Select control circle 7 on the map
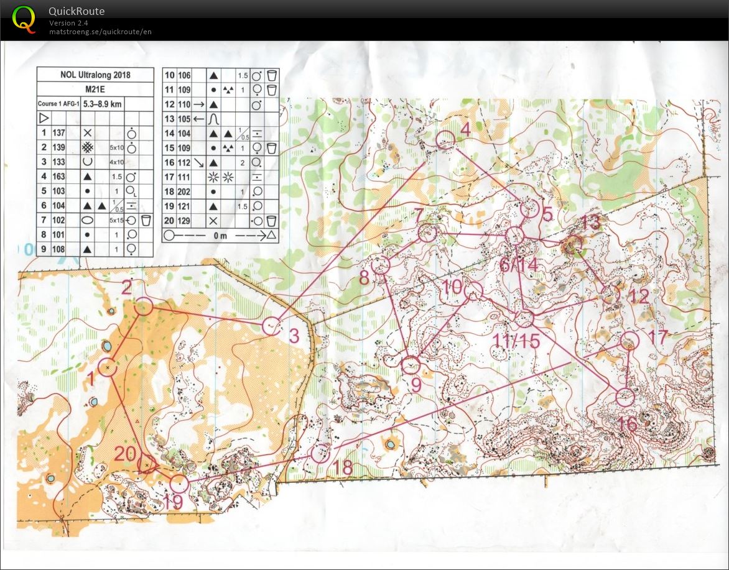729x570 pixels. 427,234
